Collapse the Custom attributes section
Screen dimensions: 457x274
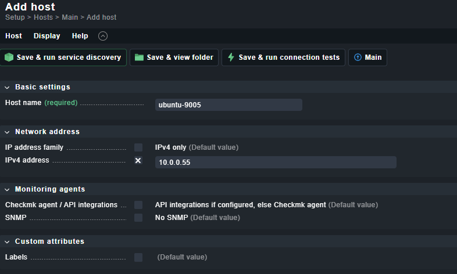pos(8,241)
